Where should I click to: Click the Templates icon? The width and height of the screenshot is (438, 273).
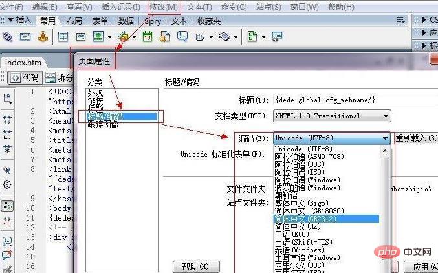[252, 37]
